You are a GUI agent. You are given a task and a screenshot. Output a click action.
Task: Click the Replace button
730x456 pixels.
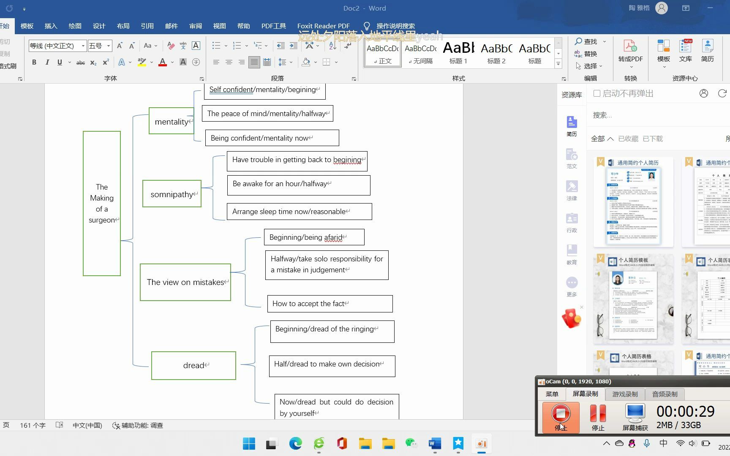click(586, 54)
